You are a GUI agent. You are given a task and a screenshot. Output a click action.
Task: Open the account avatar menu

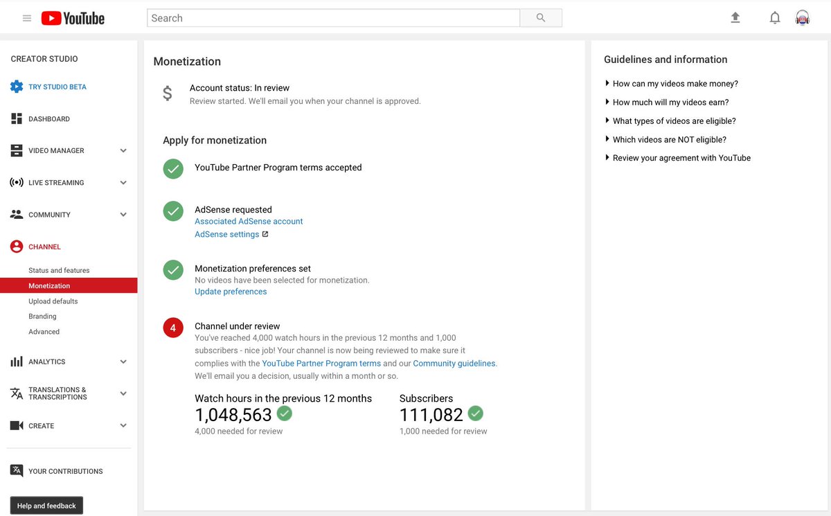[x=803, y=18]
